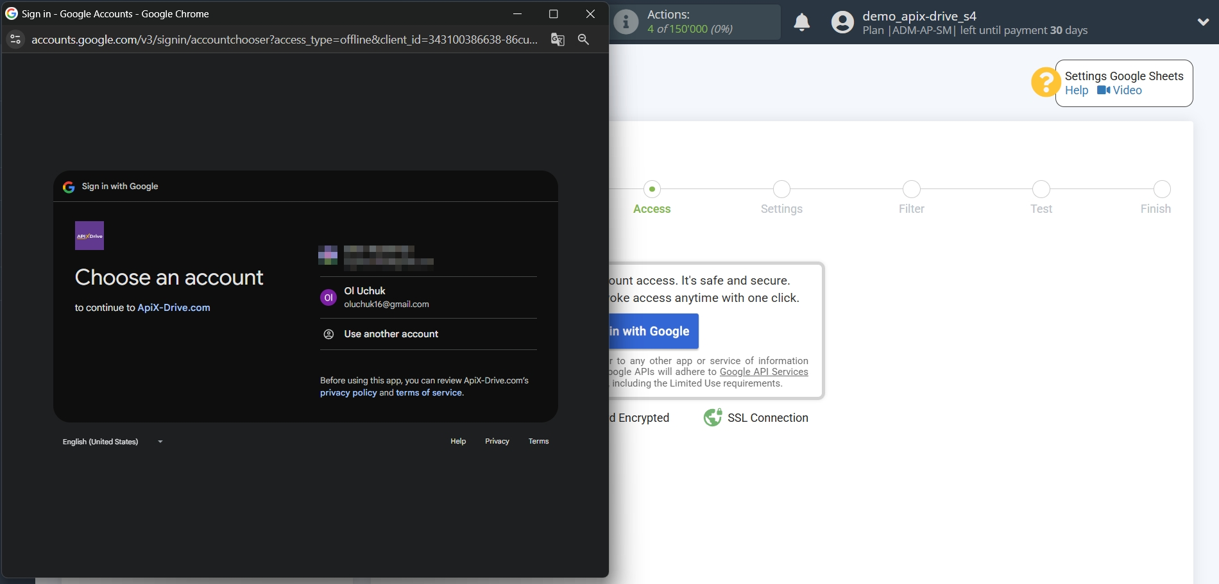Select the Ol Uchuk Google account

point(386,297)
